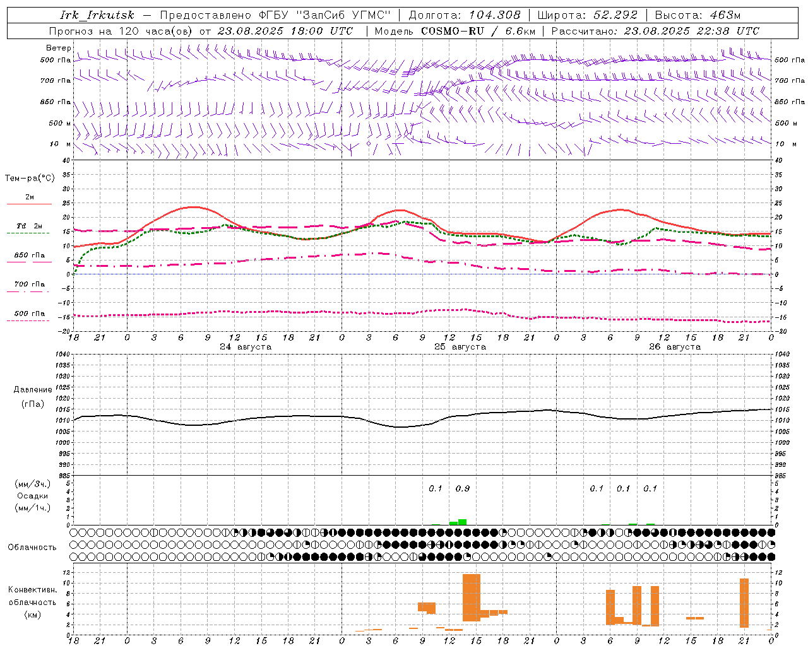The width and height of the screenshot is (808, 646).
Task: Select the Давление pressure panel label
Action: click(33, 390)
